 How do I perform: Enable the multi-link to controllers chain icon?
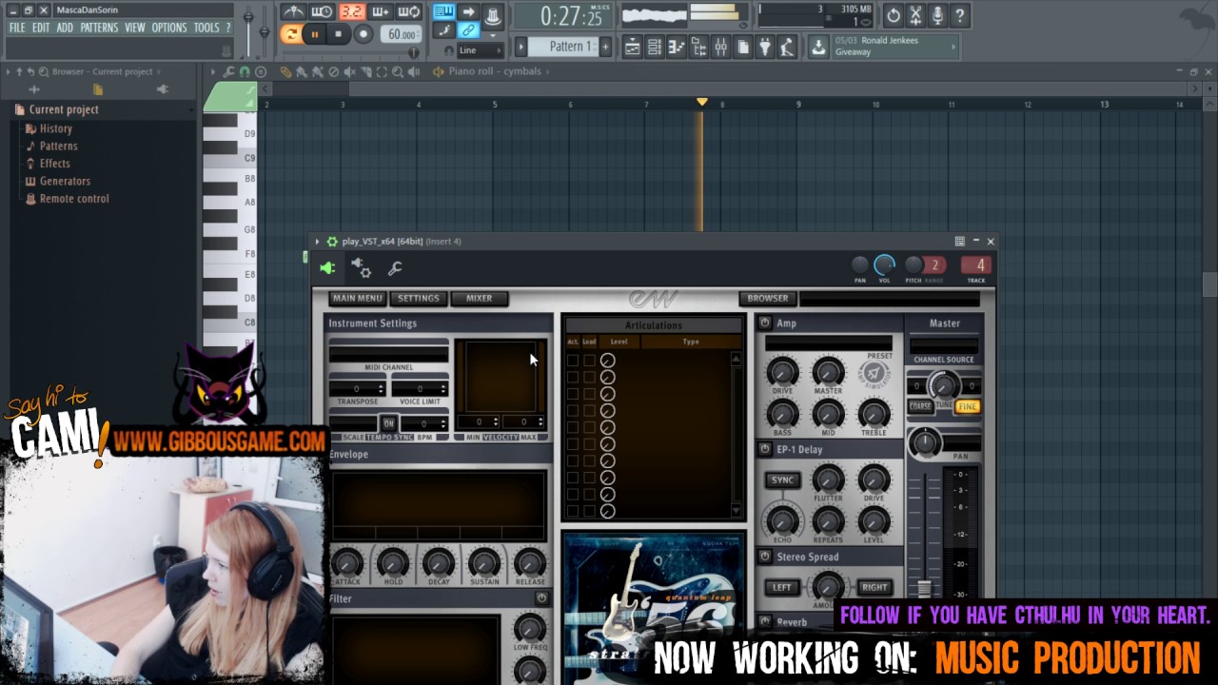(468, 30)
